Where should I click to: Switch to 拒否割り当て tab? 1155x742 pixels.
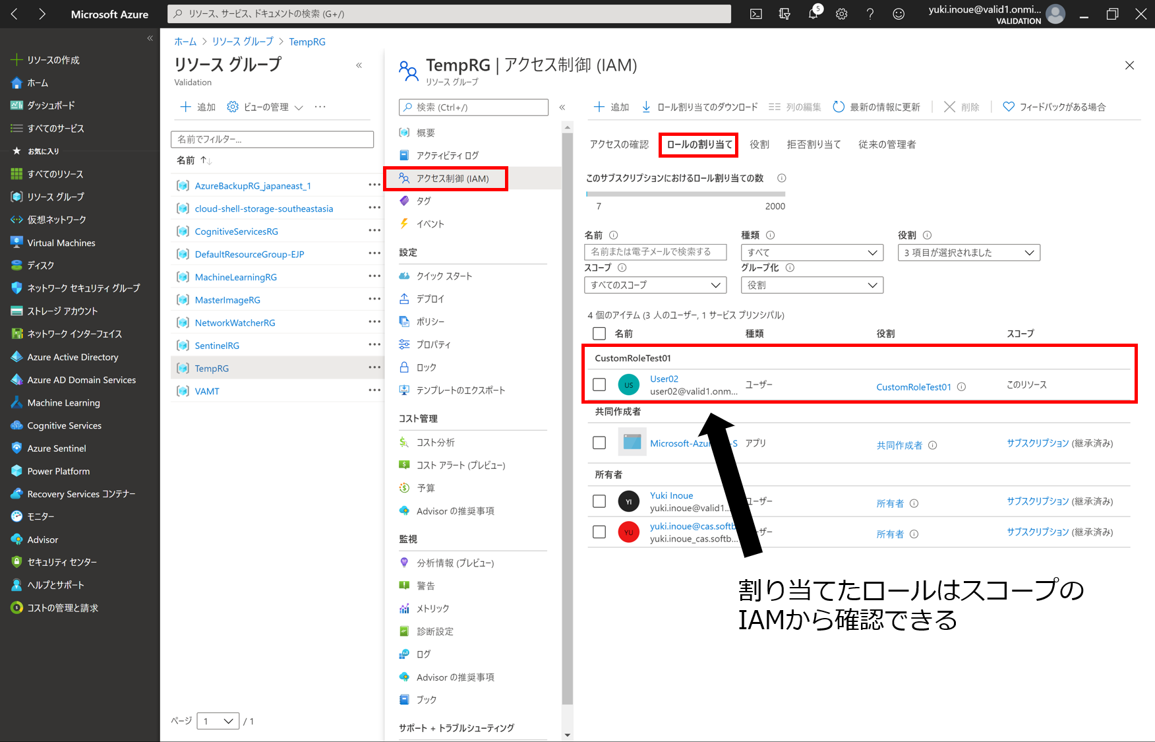click(x=814, y=144)
